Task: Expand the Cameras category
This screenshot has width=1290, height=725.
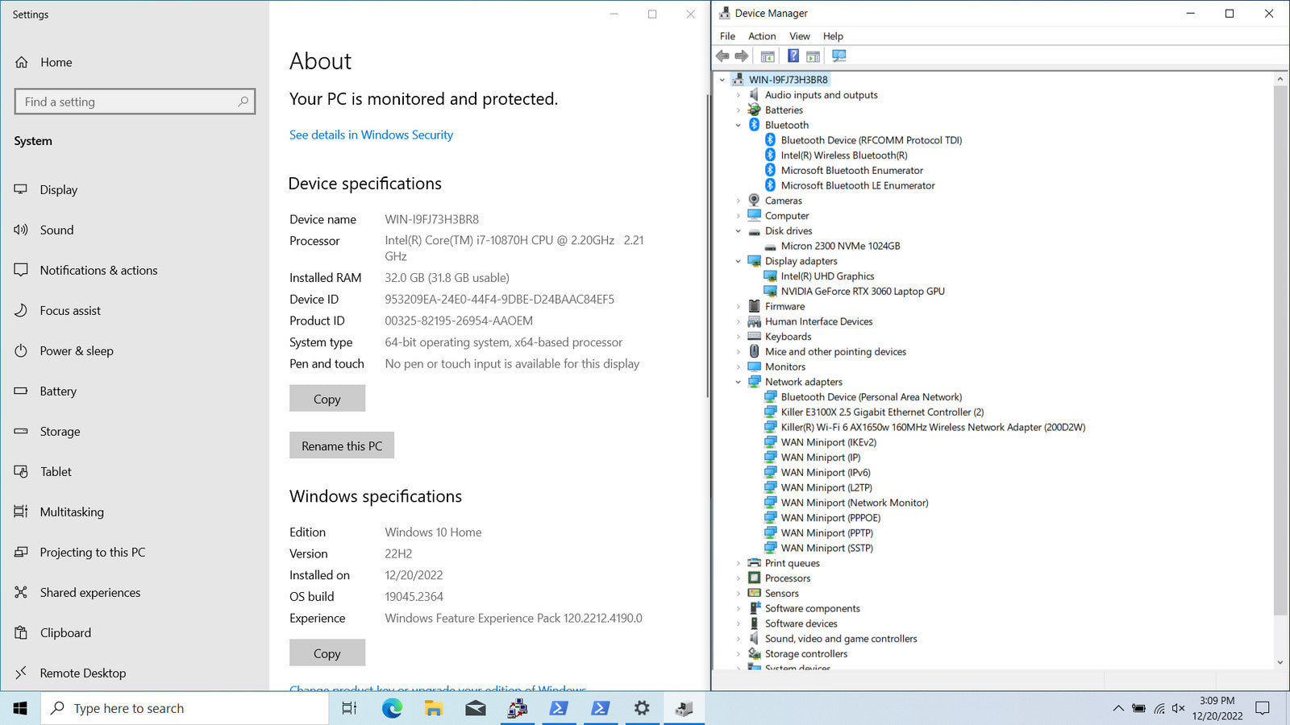Action: pyautogui.click(x=738, y=201)
